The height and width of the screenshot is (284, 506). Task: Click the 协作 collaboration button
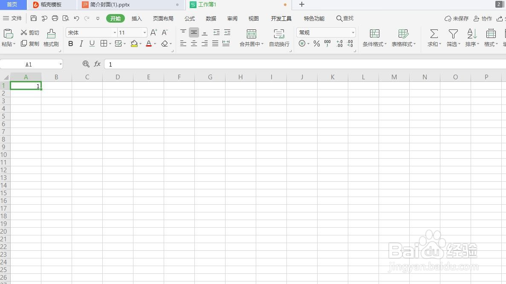pyautogui.click(x=483, y=18)
